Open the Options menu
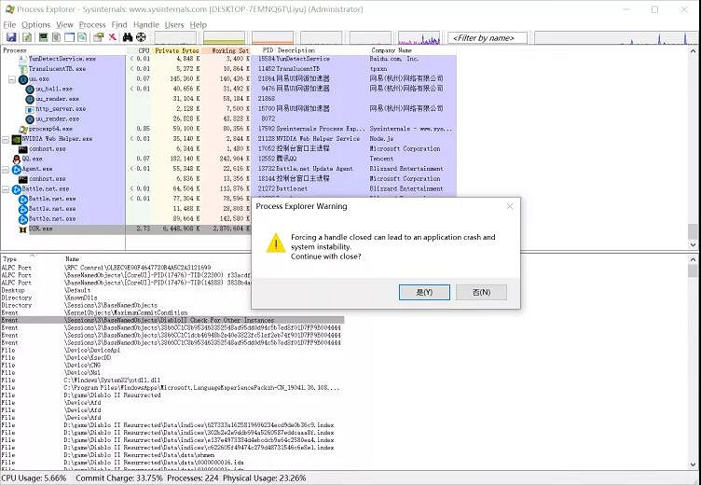This screenshot has width=701, height=485. 35,24
